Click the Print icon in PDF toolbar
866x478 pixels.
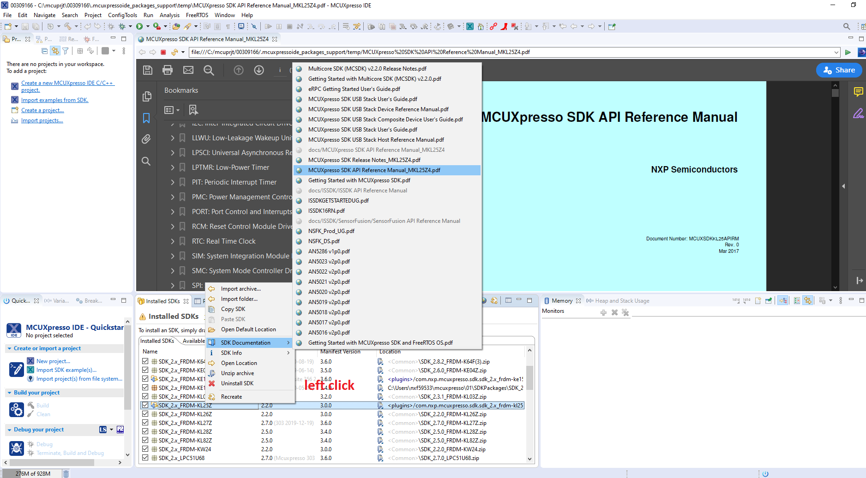167,70
